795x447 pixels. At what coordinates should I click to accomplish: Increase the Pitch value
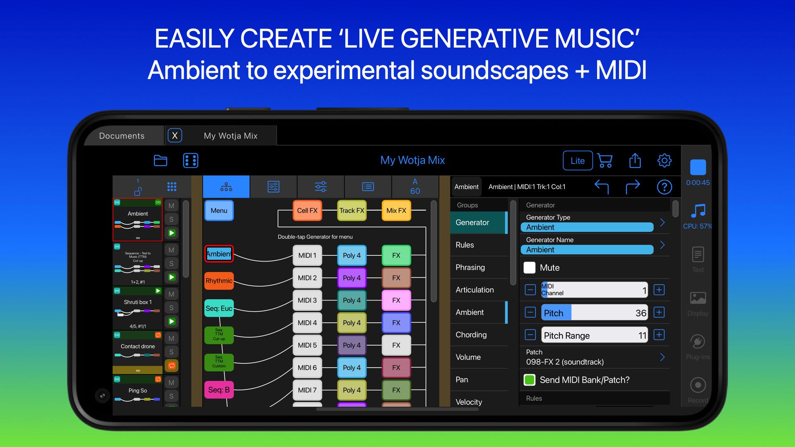659,312
